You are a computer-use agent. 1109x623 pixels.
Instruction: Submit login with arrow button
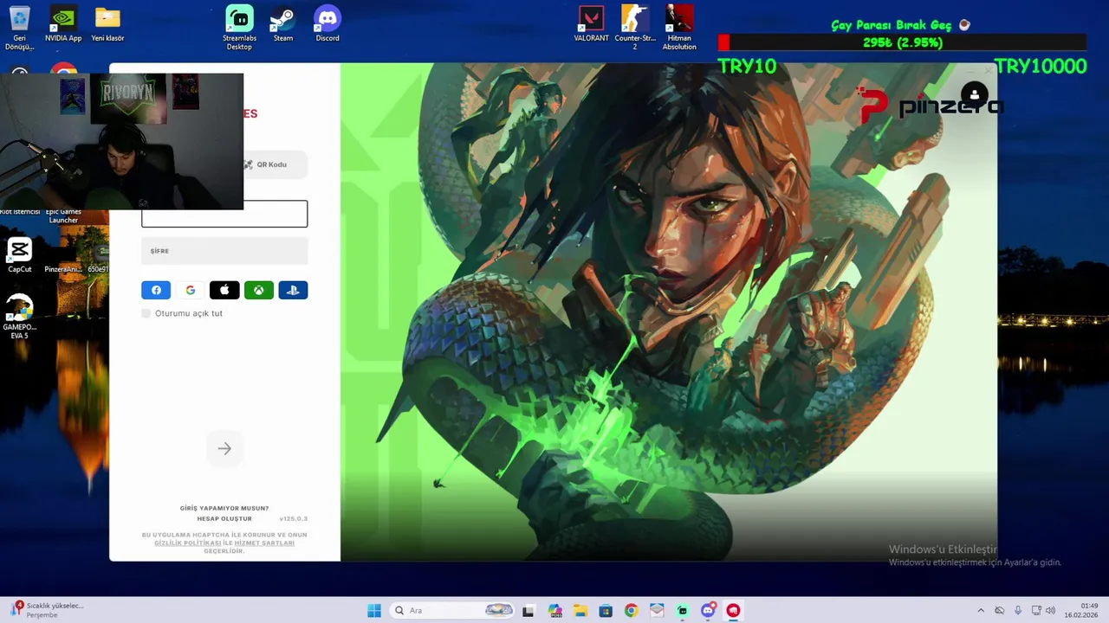pos(224,448)
